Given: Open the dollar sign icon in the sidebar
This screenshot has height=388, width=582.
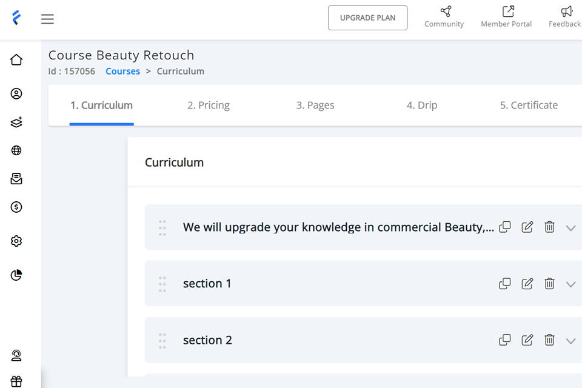Looking at the screenshot, I should (x=16, y=207).
